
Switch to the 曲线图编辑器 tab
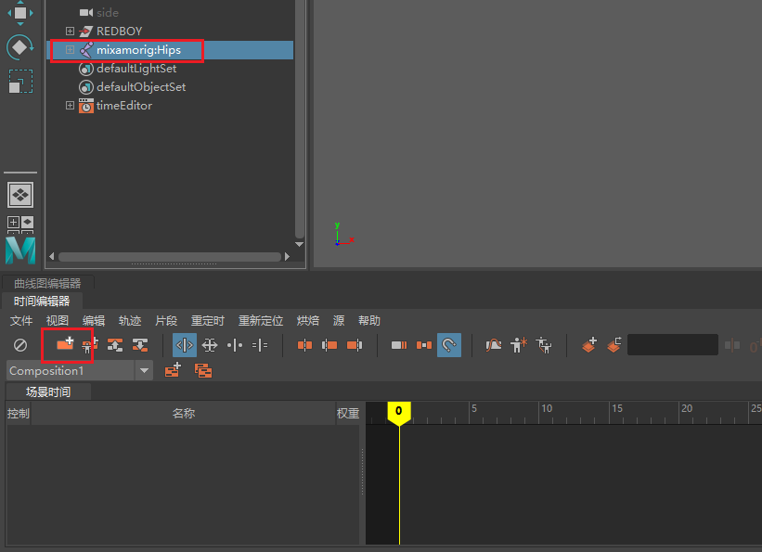coord(48,282)
